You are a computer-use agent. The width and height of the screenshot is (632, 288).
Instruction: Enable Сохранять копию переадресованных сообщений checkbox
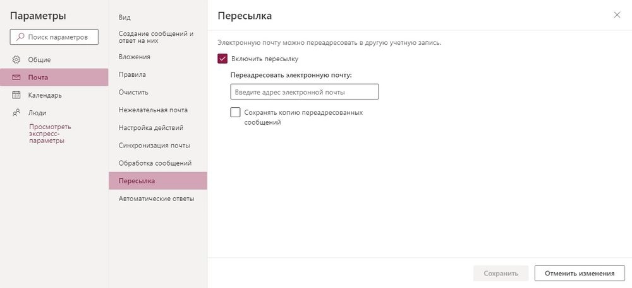click(x=235, y=112)
